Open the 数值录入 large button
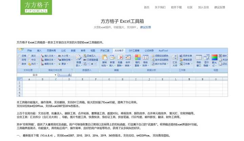The height and width of the screenshot is (141, 244). pyautogui.click(x=79, y=60)
